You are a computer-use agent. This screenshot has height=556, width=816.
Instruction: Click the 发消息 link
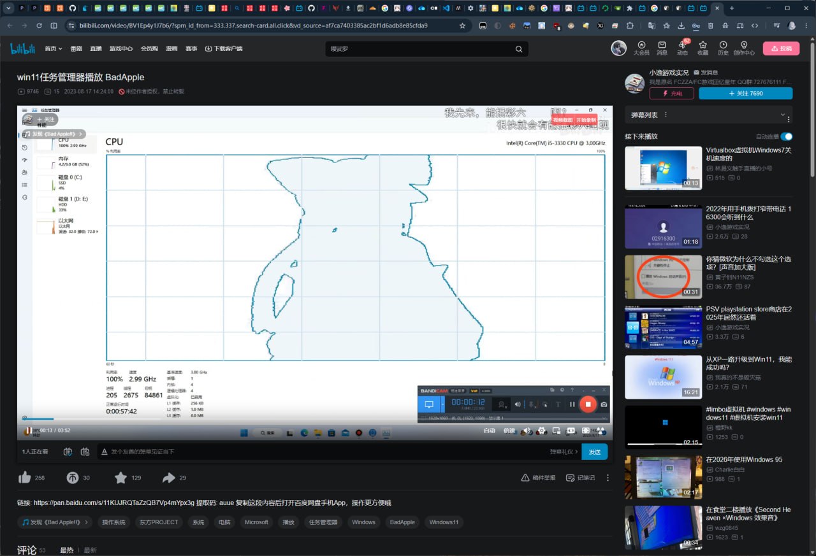(706, 73)
